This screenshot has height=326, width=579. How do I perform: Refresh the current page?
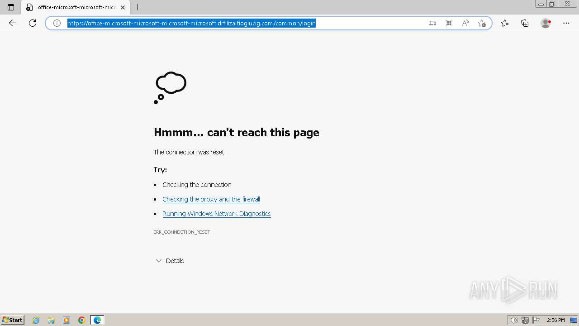point(33,23)
